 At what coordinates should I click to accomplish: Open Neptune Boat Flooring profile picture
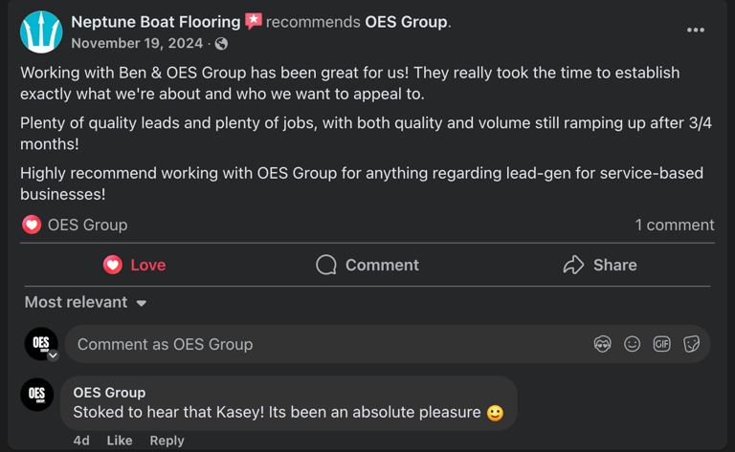tap(41, 32)
